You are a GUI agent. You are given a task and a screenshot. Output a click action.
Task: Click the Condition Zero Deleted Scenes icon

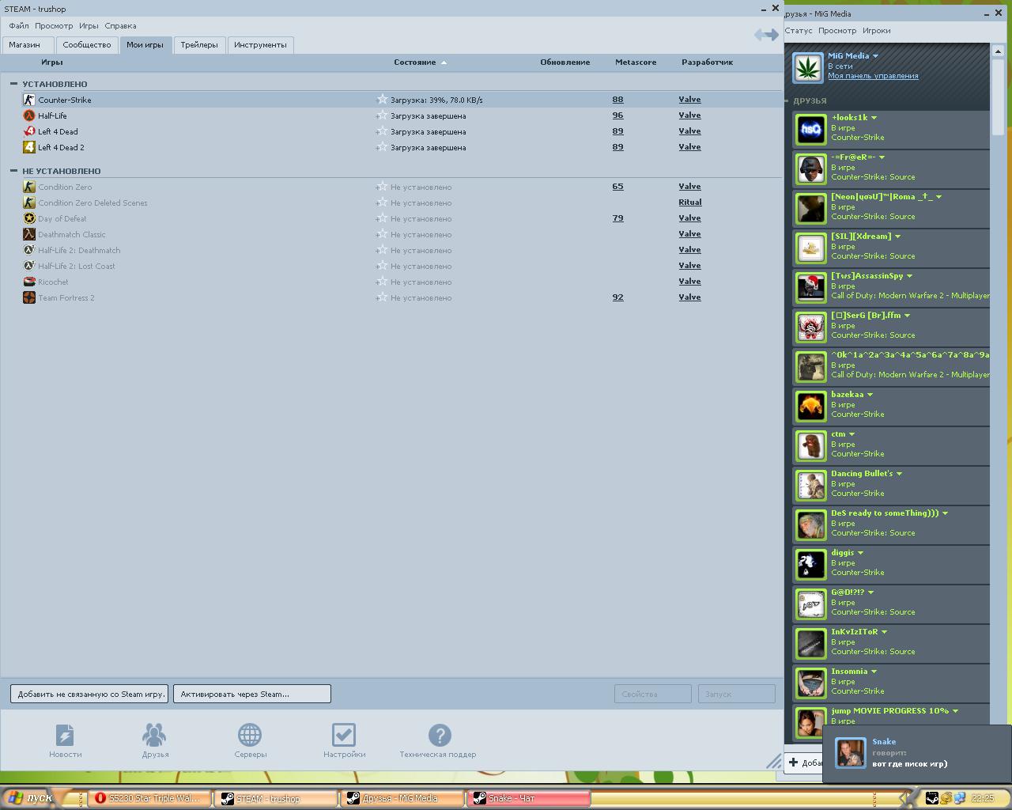click(x=29, y=202)
